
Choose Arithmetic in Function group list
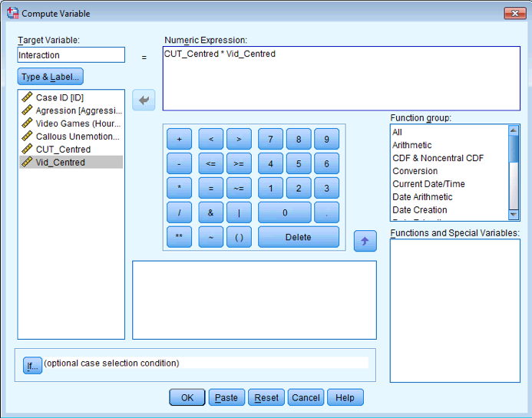411,145
